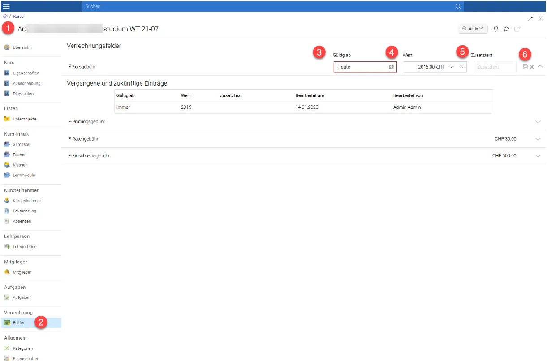This screenshot has height=361, width=547.
Task: Open Absenzen in the sidebar
Action: pos(22,221)
